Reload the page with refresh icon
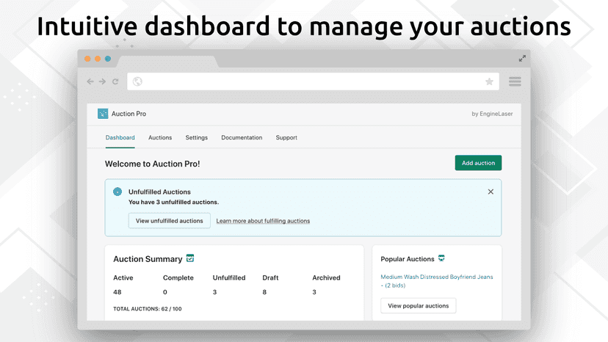 tap(115, 81)
